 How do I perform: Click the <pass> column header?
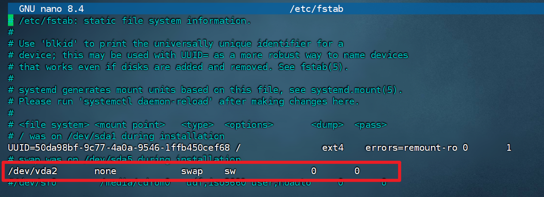pos(370,125)
